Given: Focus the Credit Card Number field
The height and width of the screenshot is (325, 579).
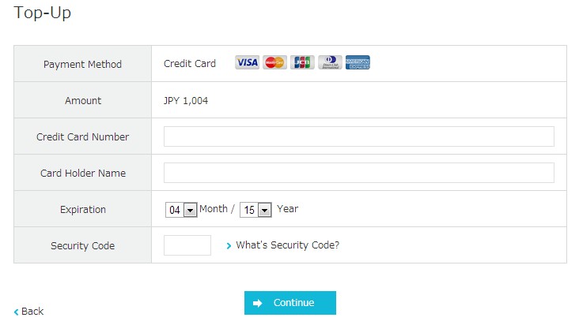Looking at the screenshot, I should tap(358, 136).
